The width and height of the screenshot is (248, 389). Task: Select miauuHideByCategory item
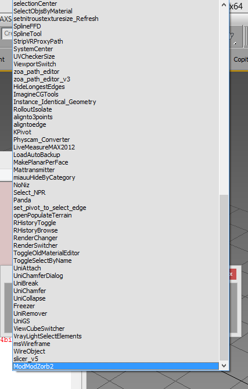point(116,177)
